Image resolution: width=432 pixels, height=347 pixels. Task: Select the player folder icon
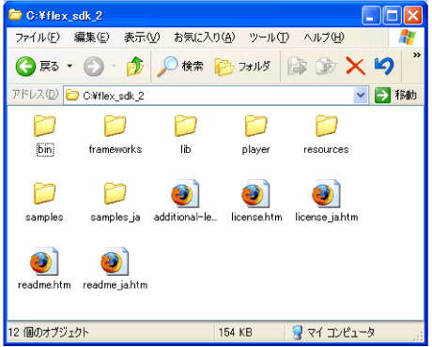[x=256, y=126]
